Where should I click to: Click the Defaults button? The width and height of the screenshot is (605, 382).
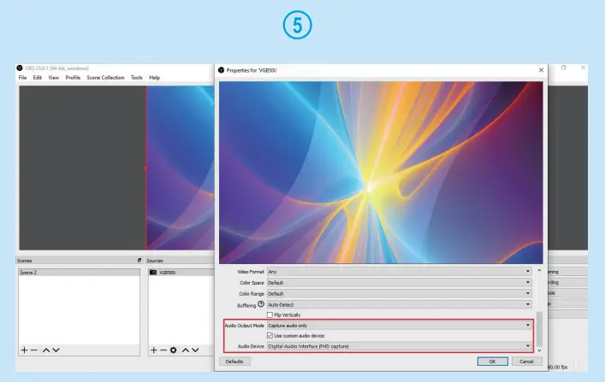point(234,361)
